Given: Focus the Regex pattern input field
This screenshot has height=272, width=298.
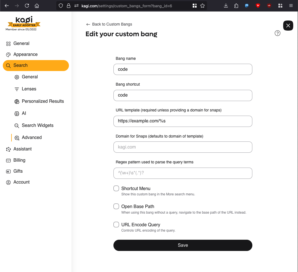Looking at the screenshot, I should point(183,173).
